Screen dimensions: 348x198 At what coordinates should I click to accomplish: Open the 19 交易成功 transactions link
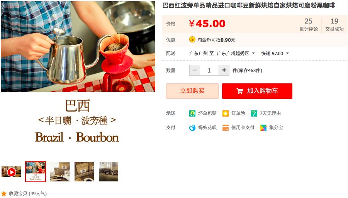click(334, 24)
